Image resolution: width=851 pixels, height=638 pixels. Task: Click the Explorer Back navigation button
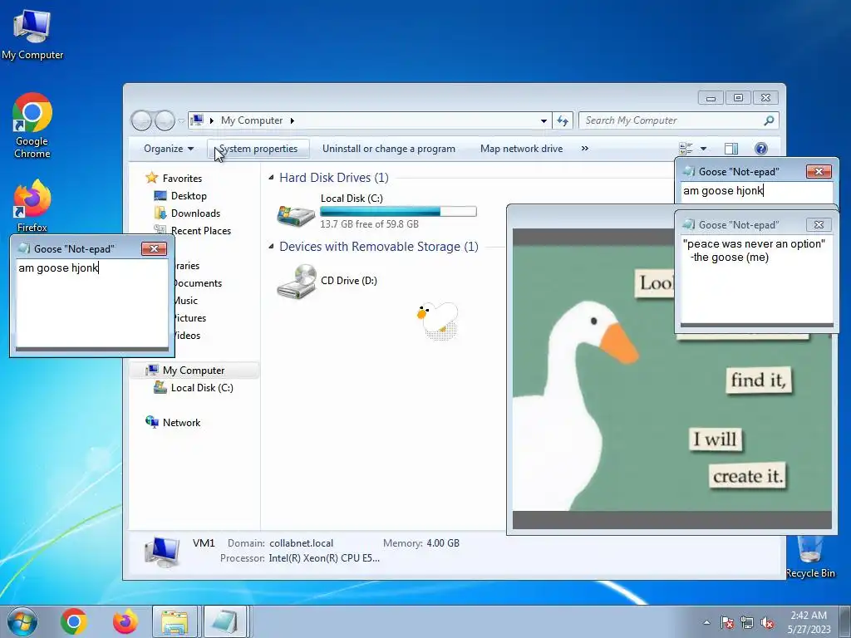click(141, 120)
